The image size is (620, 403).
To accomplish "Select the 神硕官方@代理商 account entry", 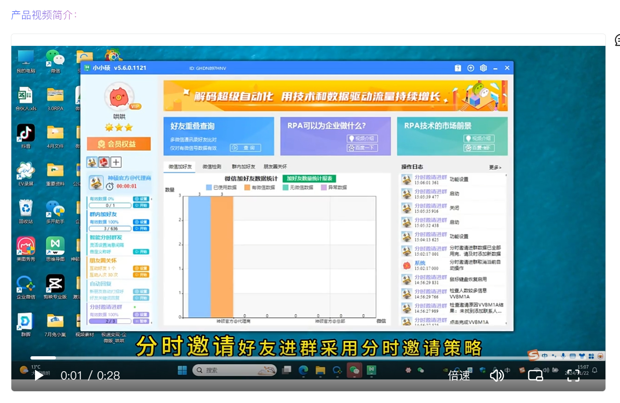I will pos(119,182).
